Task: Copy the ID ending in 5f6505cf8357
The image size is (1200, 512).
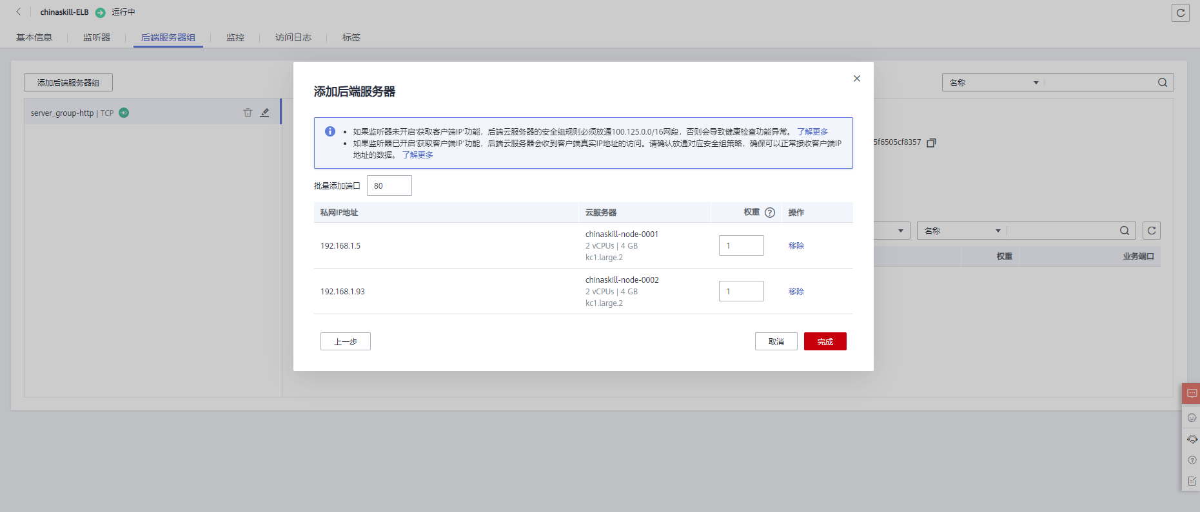Action: [931, 143]
